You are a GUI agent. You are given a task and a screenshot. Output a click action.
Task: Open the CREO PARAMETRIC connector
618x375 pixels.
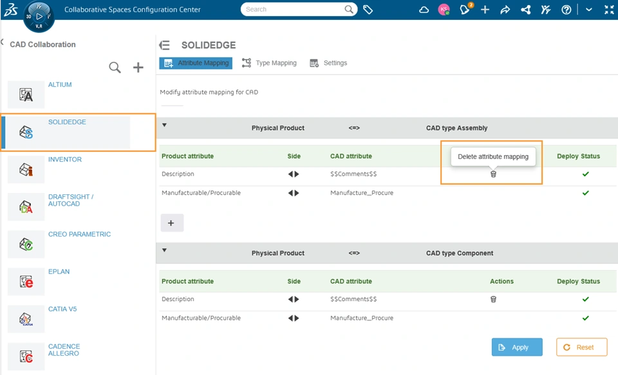pyautogui.click(x=80, y=234)
